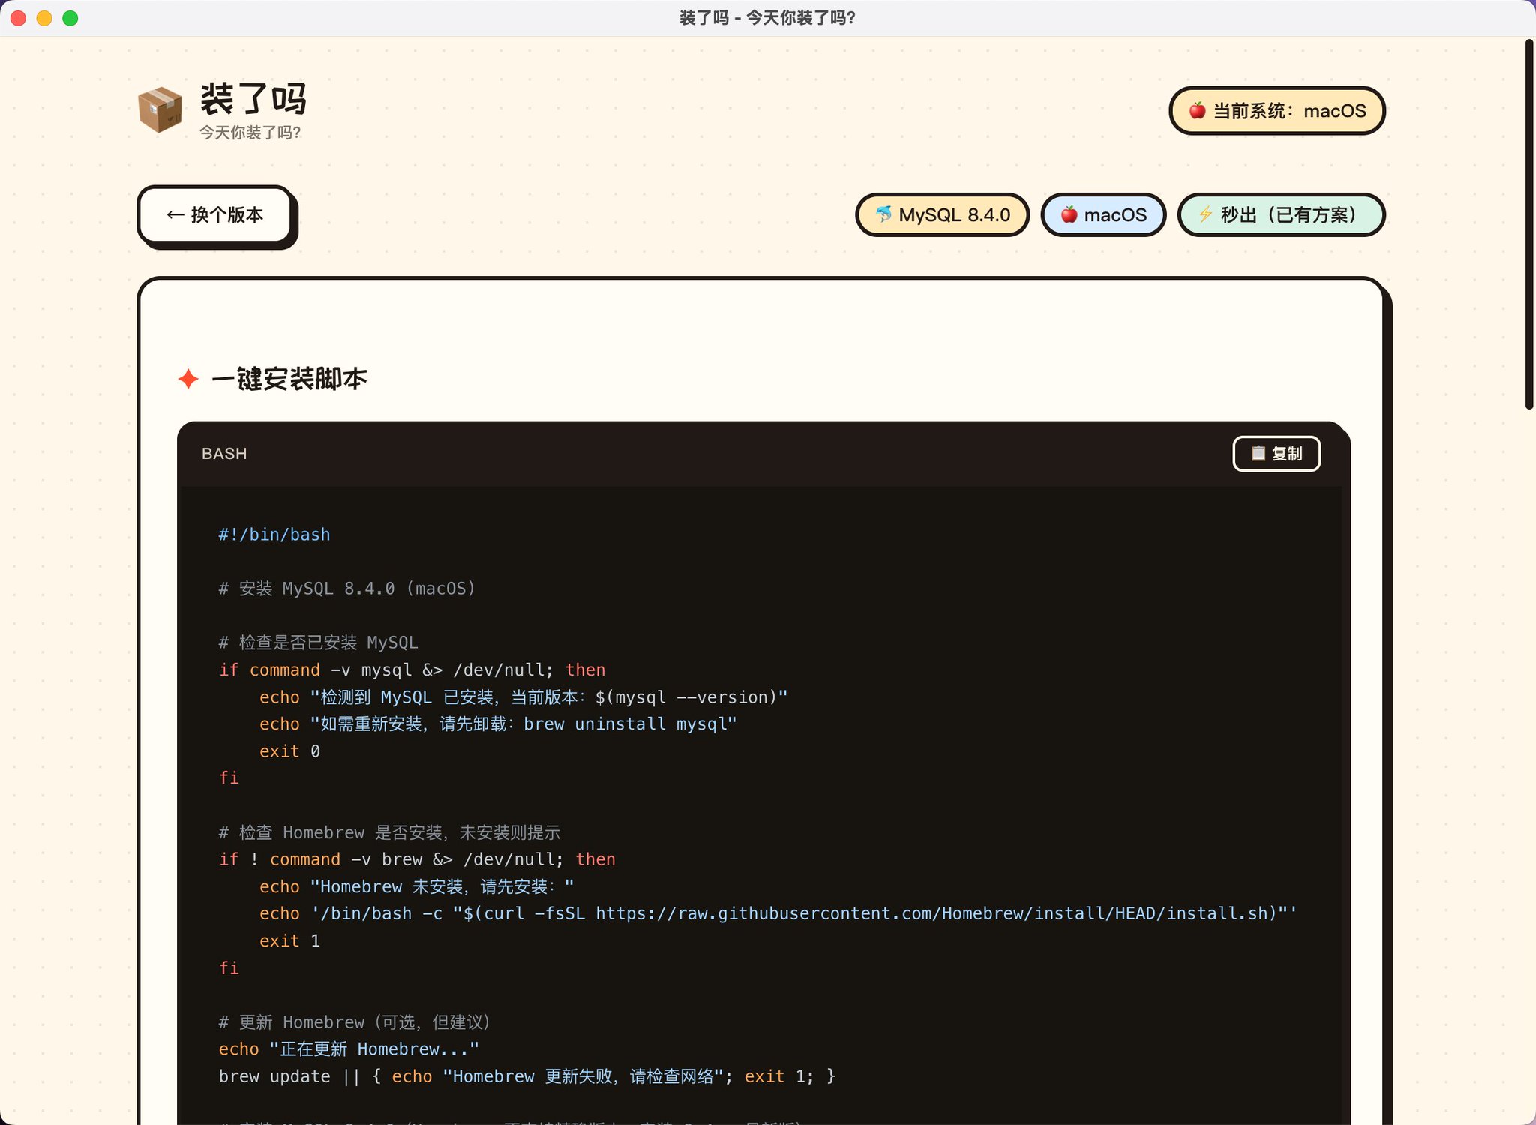
Task: Click the 当前系统: macOS badge
Action: pyautogui.click(x=1277, y=111)
